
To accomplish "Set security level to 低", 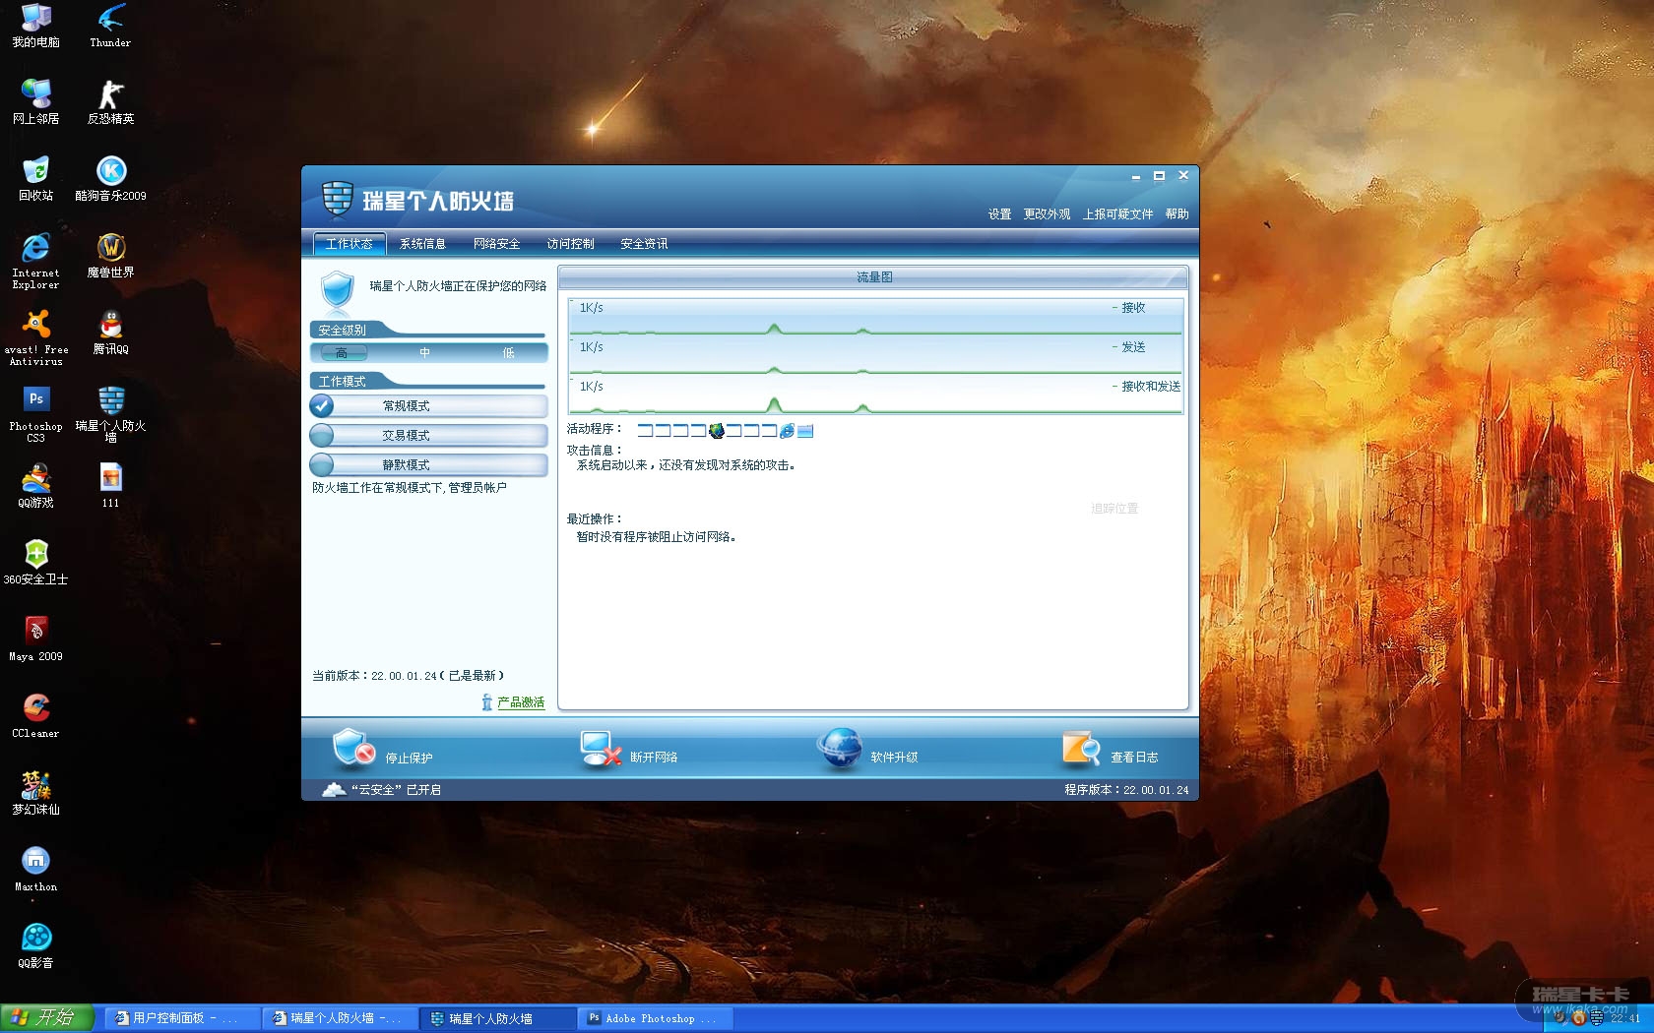I will (508, 353).
